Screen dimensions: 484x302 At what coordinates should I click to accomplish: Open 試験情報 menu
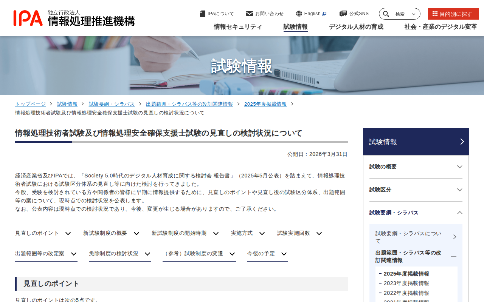point(296,27)
